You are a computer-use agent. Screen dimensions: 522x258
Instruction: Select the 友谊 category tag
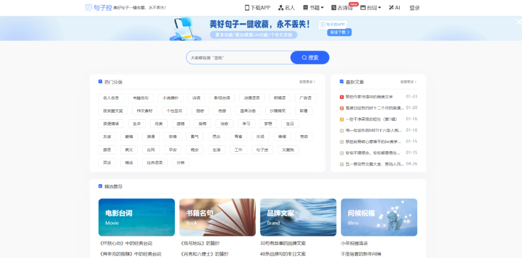[107, 137]
